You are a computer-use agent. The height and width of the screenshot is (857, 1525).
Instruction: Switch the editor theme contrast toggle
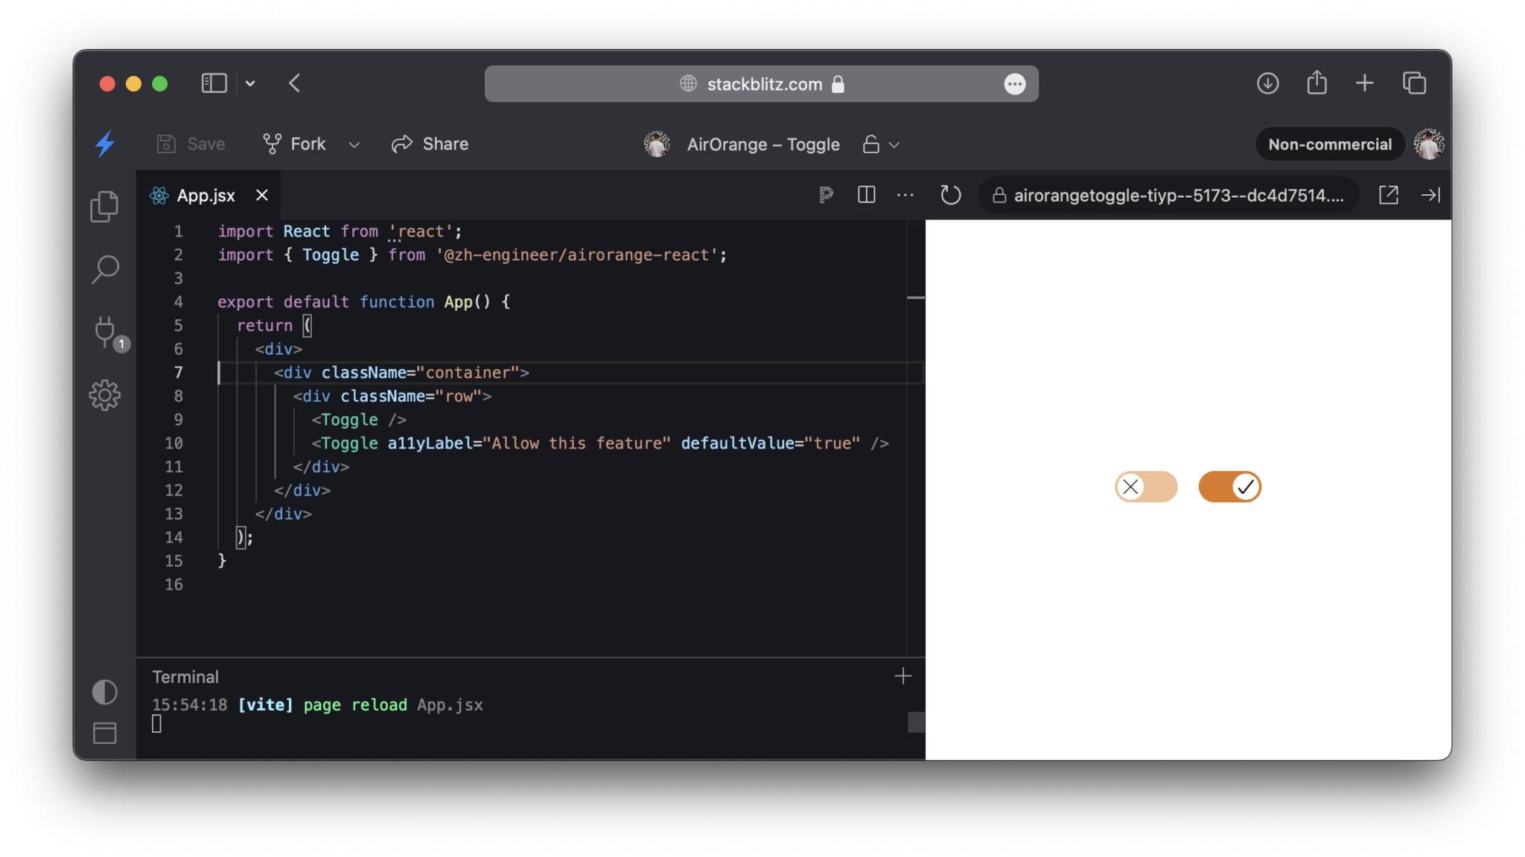[x=104, y=692]
